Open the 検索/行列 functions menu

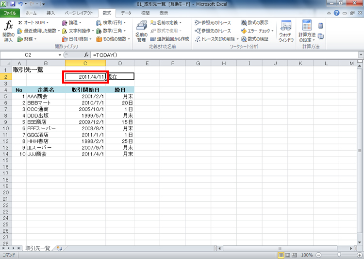[111, 22]
